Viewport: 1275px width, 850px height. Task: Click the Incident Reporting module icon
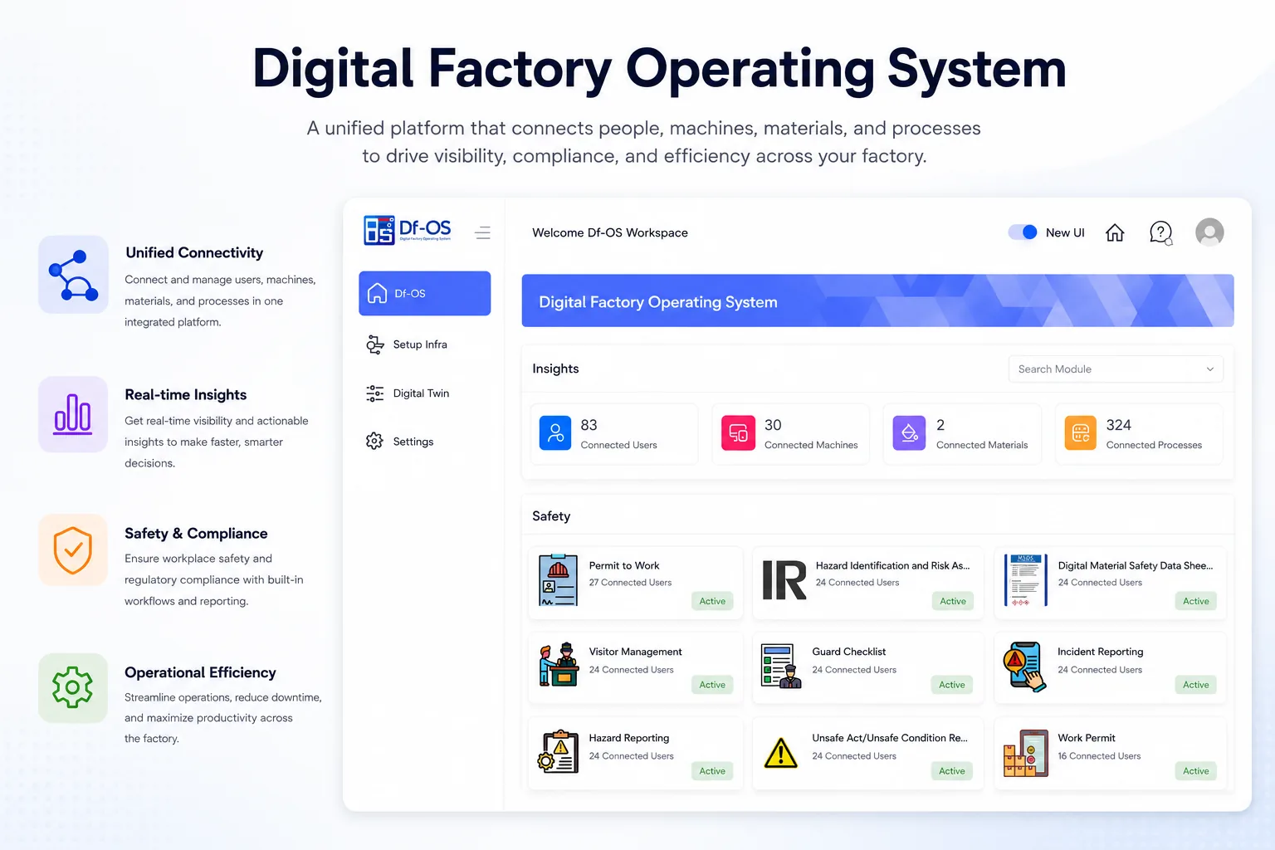[x=1025, y=666]
